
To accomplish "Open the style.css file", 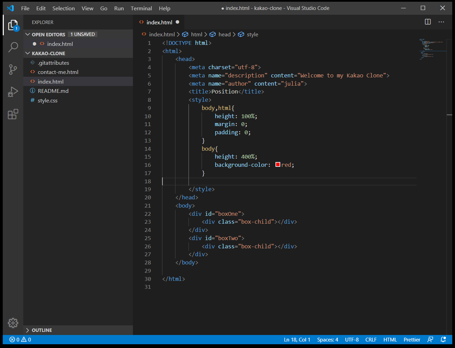I will click(x=78, y=100).
